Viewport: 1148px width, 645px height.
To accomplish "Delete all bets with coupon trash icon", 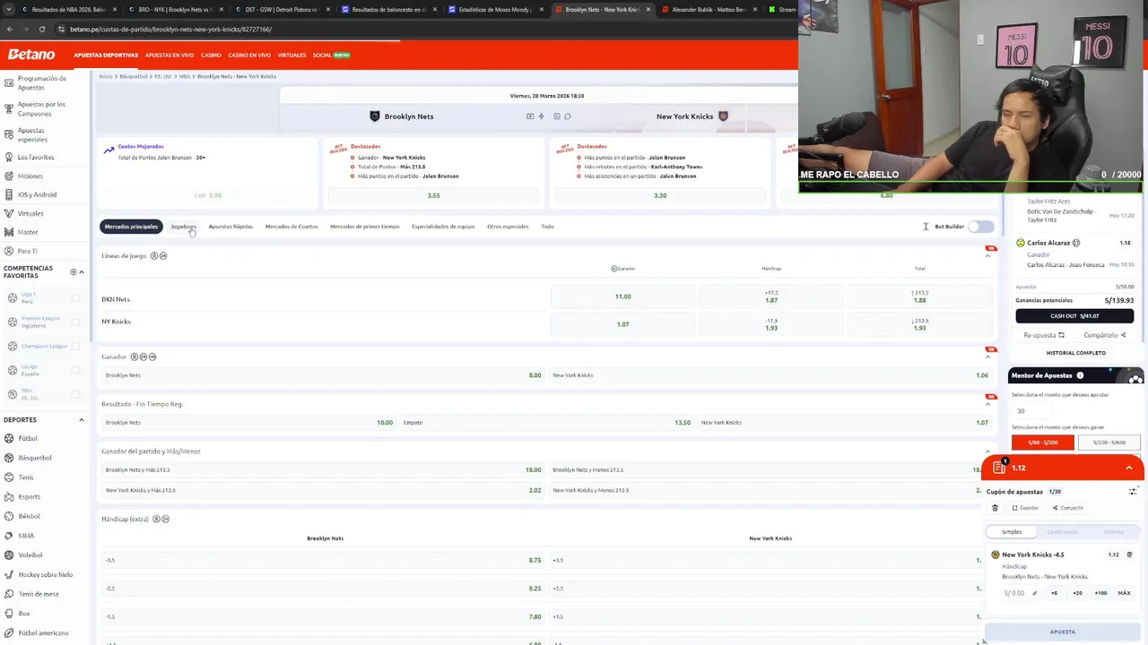I will [x=995, y=508].
